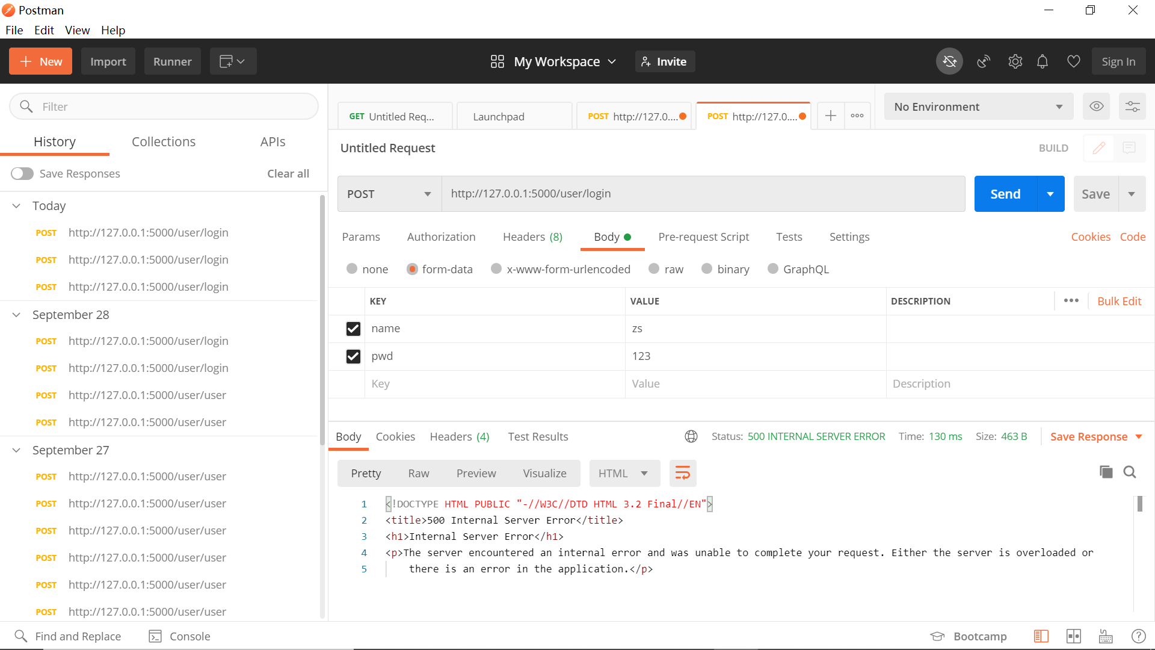Add a new request tab with plus icon
This screenshot has width=1155, height=650.
(831, 116)
